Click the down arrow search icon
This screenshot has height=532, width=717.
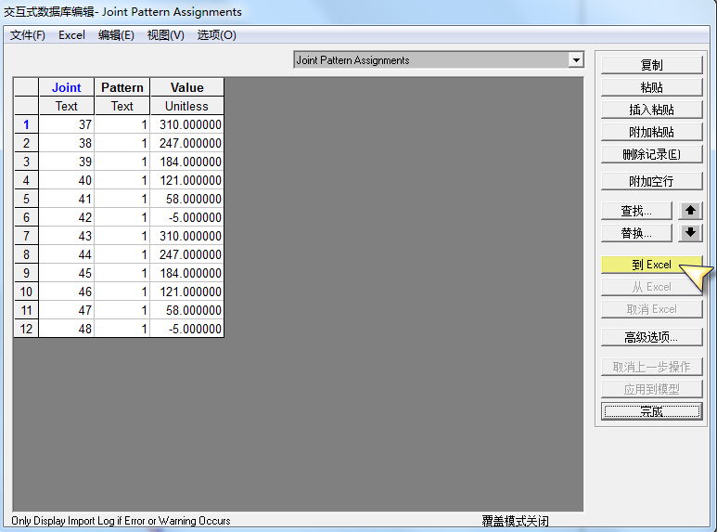click(x=690, y=233)
